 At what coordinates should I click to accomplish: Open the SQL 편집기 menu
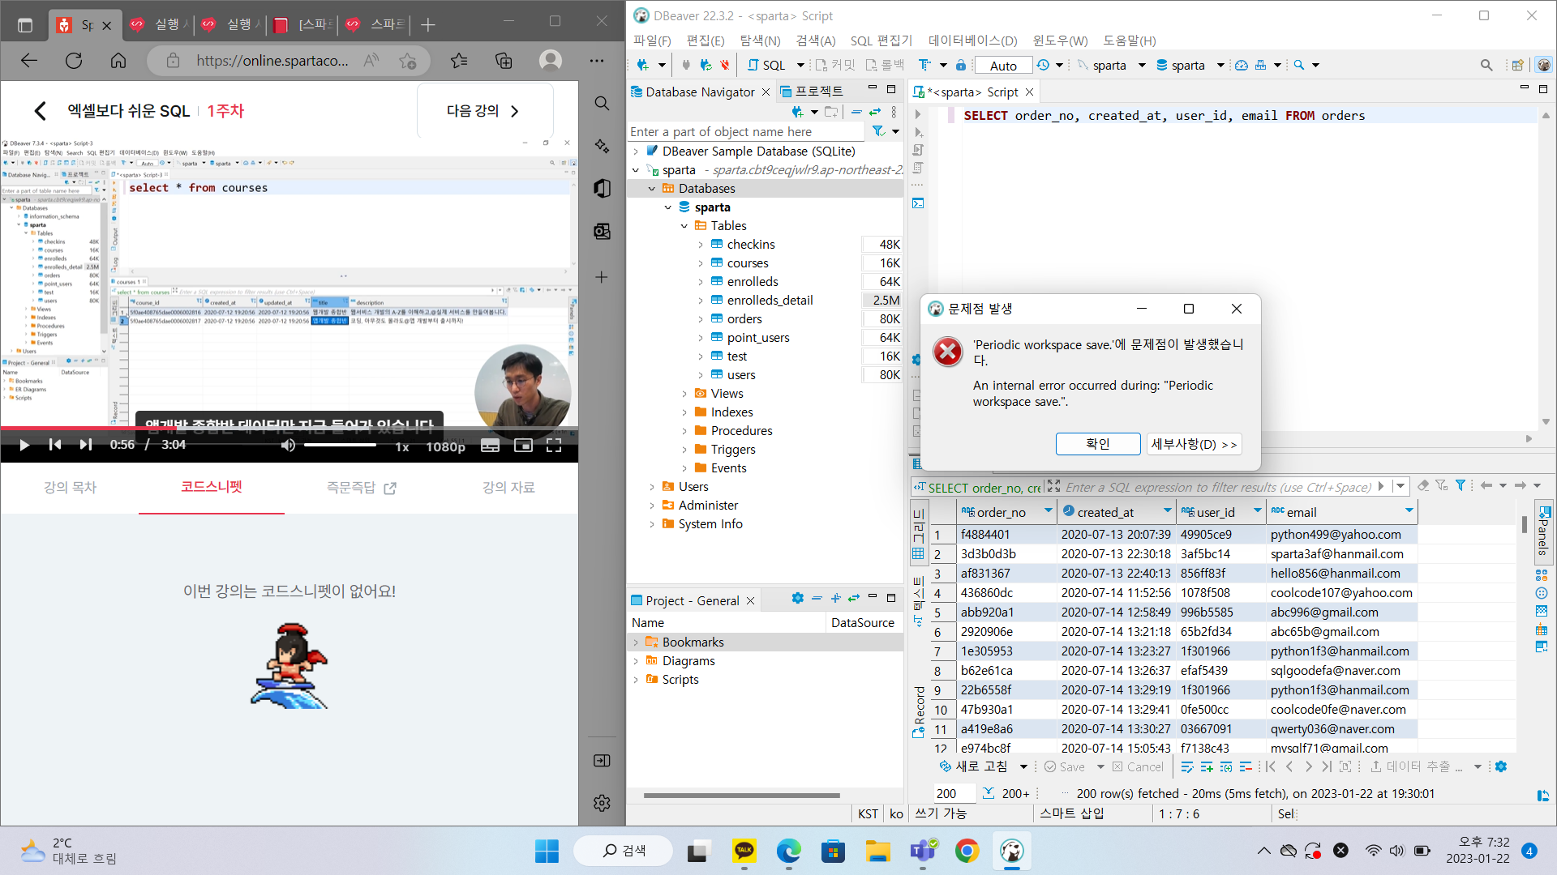point(881,40)
